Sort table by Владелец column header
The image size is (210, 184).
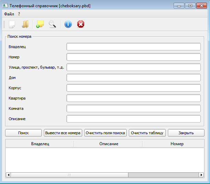coord(40,144)
